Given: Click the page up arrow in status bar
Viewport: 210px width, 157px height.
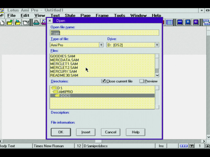Looking at the screenshot, I should [192, 146].
